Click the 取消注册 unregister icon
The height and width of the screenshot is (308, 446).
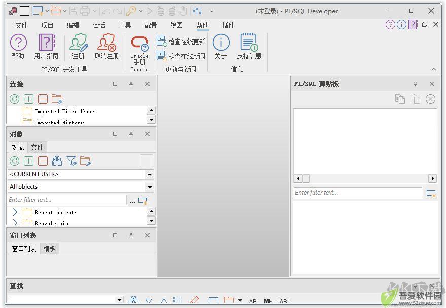click(106, 47)
